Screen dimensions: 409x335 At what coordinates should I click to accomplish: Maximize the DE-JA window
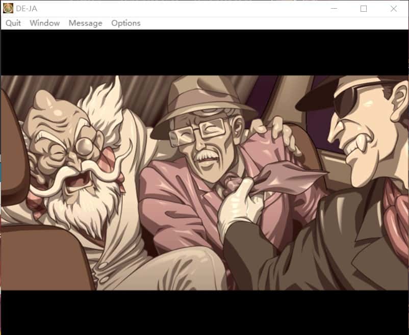(x=364, y=9)
